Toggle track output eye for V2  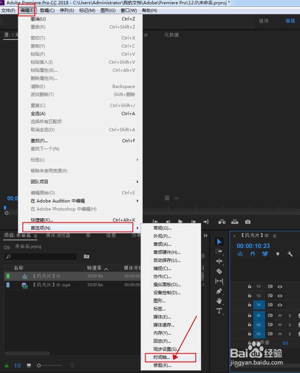(280, 296)
